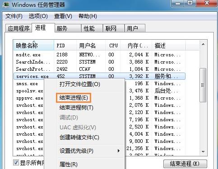Click the scrollbar up arrow

203,44
